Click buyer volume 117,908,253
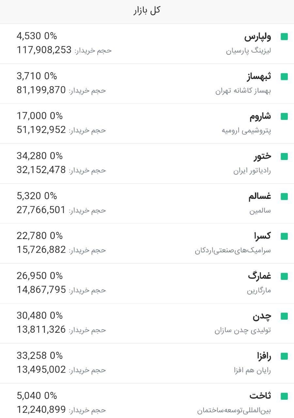The height and width of the screenshot is (418, 294). pyautogui.click(x=44, y=50)
